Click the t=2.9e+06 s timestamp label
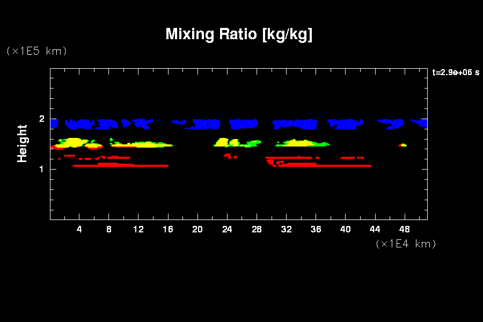Screen dimensions: 483x322 point(456,72)
